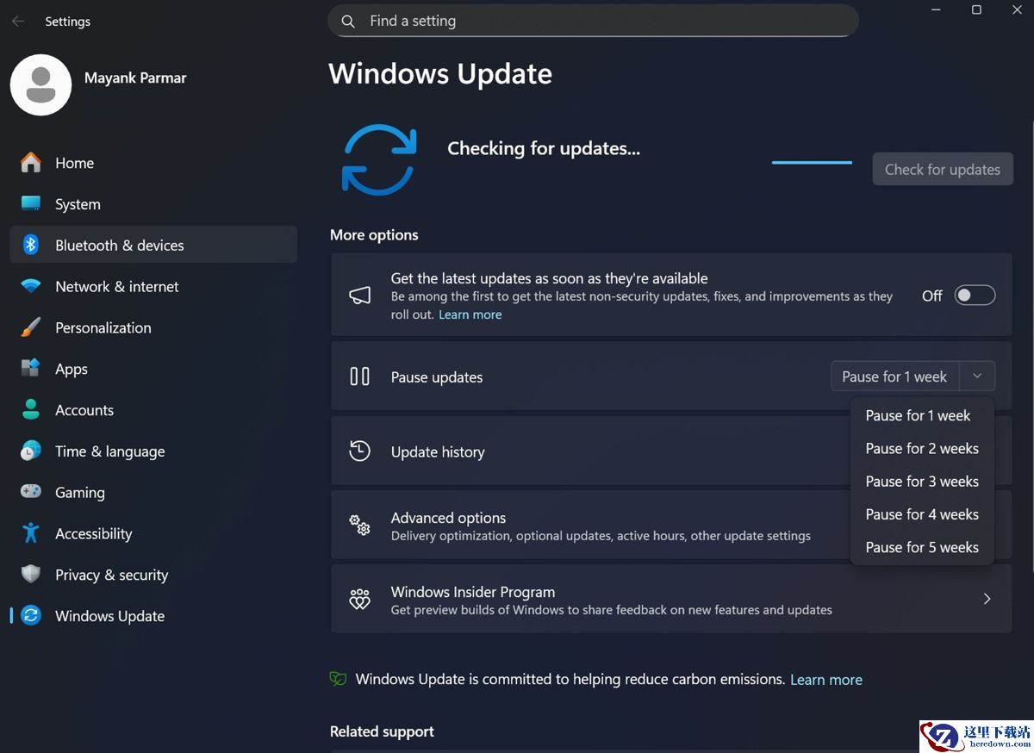The height and width of the screenshot is (753, 1034).
Task: Click the Find a setting search box
Action: (593, 22)
